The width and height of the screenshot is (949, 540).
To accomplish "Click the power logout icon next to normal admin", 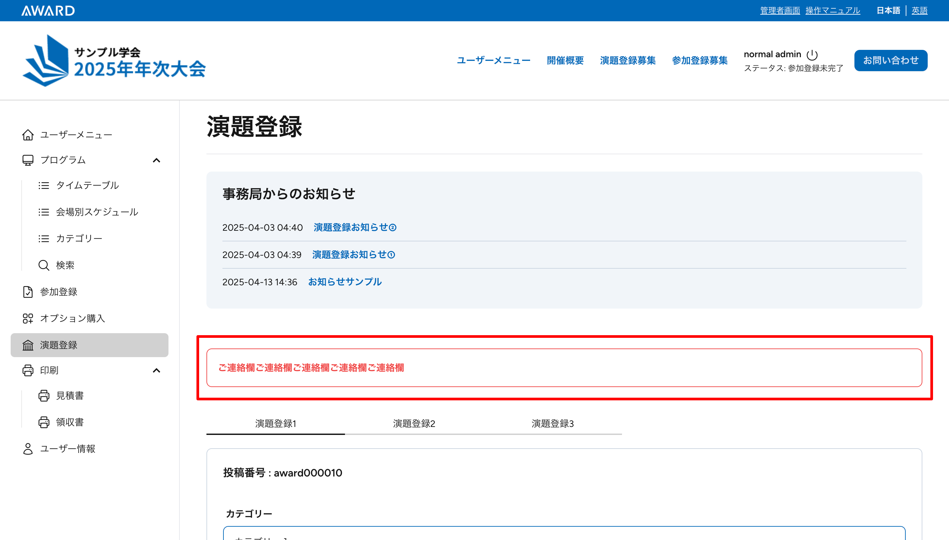I will pos(812,55).
